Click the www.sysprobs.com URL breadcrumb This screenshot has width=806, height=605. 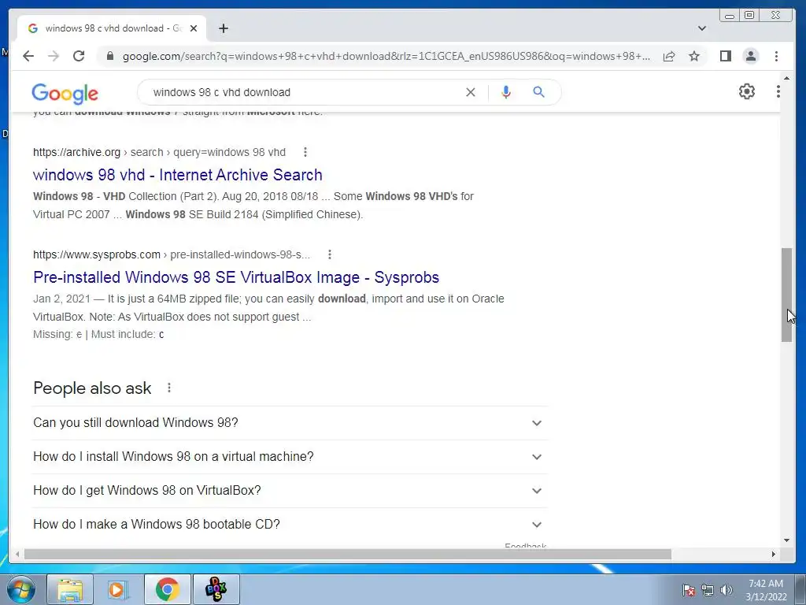(172, 254)
